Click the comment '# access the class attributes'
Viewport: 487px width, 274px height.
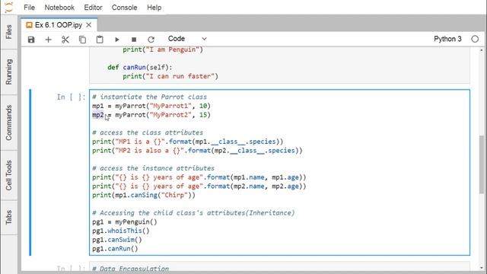point(148,132)
